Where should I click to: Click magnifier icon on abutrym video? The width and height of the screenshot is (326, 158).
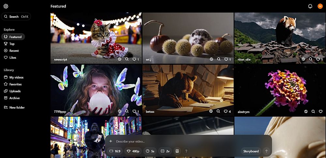click(313, 112)
